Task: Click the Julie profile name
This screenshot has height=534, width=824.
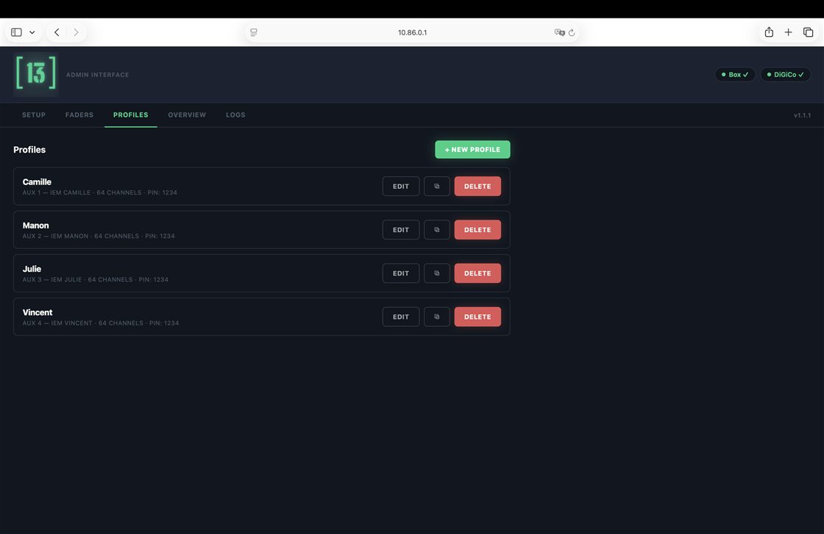Action: tap(32, 269)
